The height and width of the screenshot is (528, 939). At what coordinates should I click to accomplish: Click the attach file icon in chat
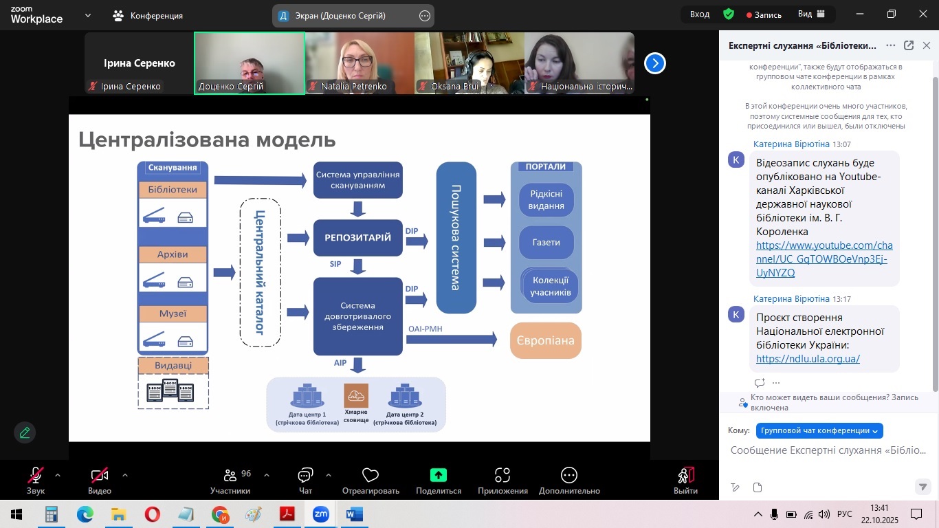point(758,487)
